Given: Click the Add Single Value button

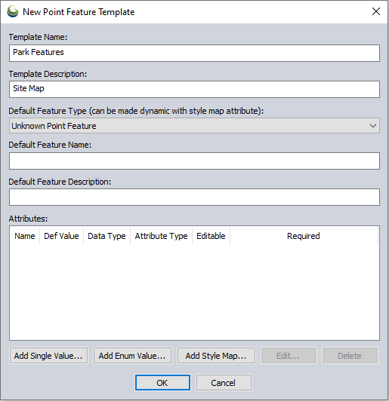Looking at the screenshot, I should [x=48, y=356].
